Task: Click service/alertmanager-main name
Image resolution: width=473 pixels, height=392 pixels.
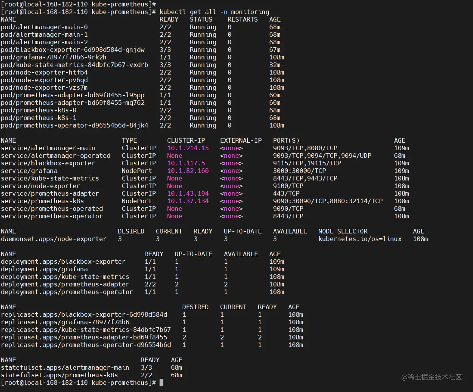Action: (x=48, y=148)
